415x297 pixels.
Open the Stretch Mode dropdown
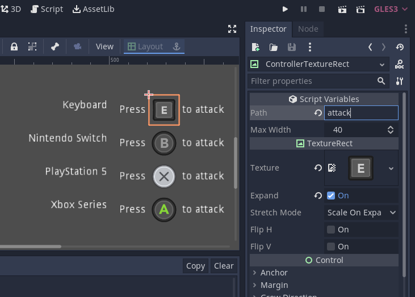[361, 213]
